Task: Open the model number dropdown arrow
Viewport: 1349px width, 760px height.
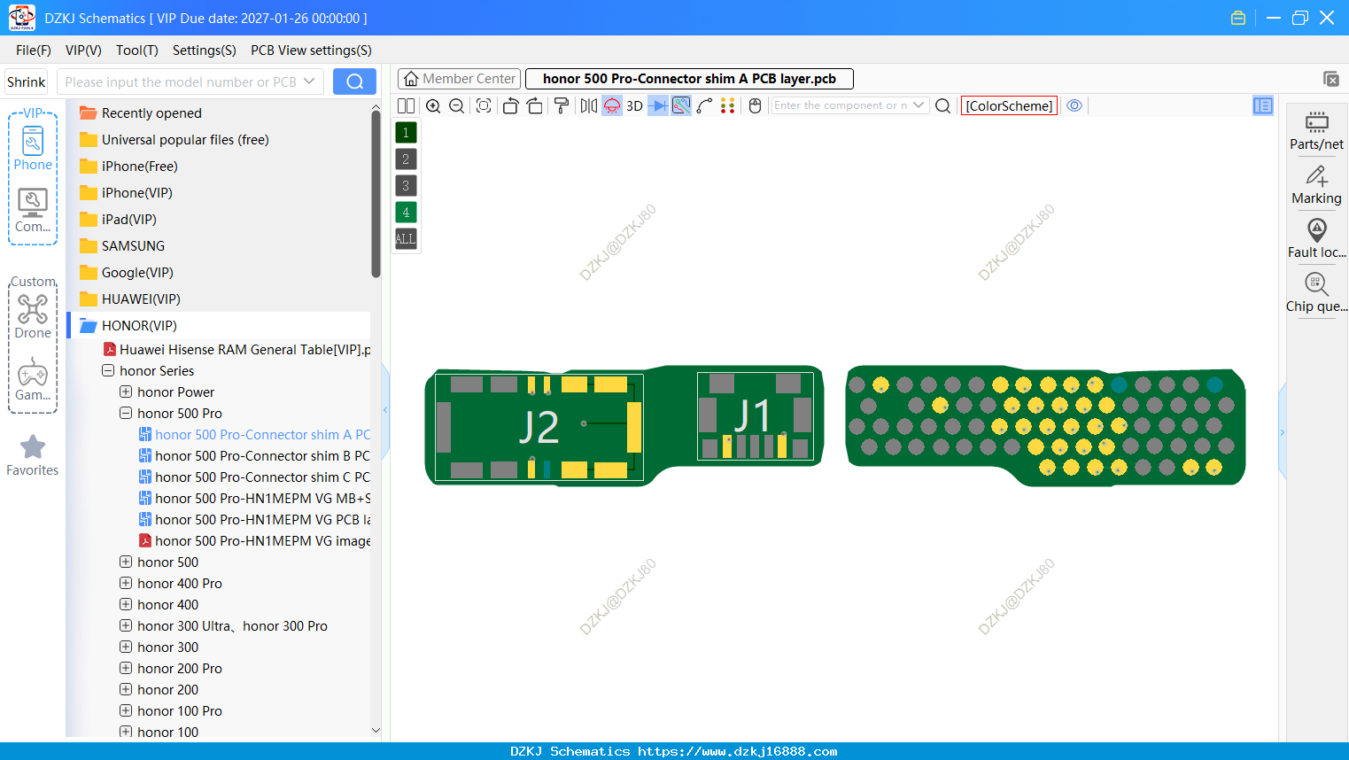Action: click(309, 81)
